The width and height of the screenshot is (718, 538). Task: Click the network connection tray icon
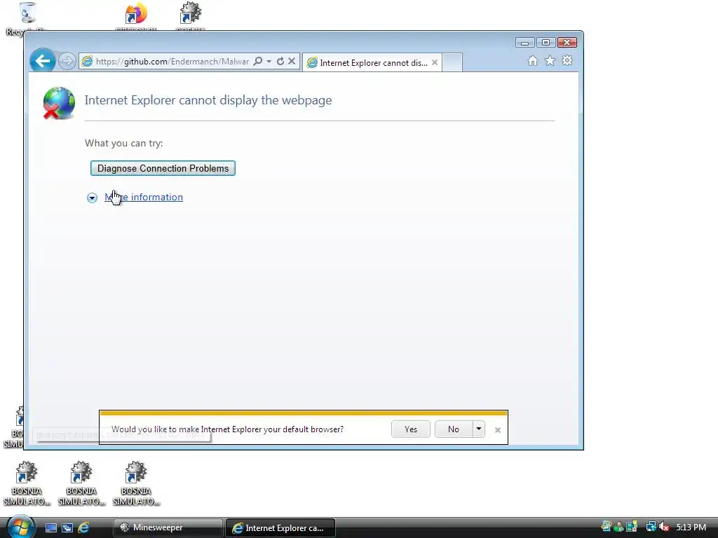click(651, 527)
